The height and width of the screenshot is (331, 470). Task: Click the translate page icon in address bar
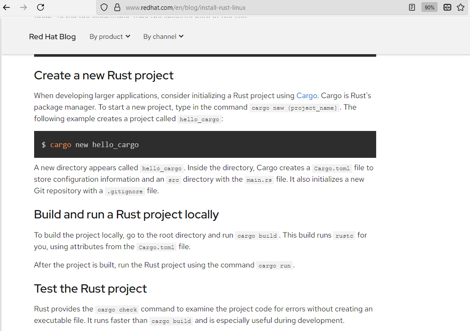pos(447,7)
